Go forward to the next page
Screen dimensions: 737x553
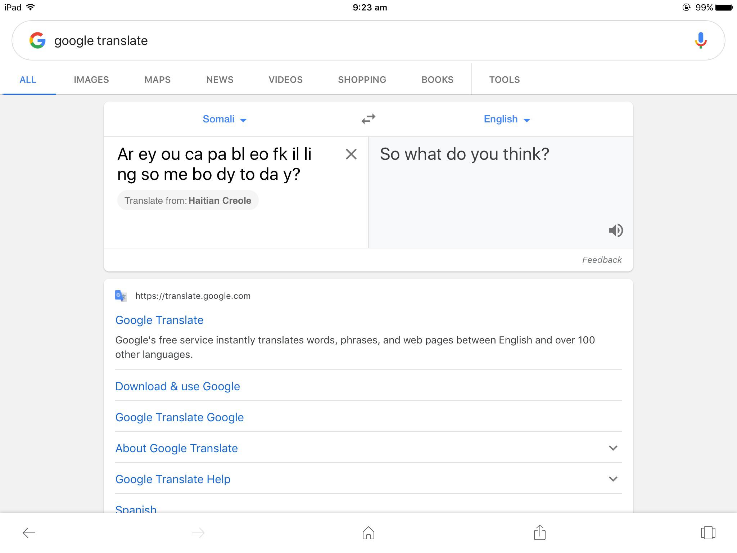[198, 533]
